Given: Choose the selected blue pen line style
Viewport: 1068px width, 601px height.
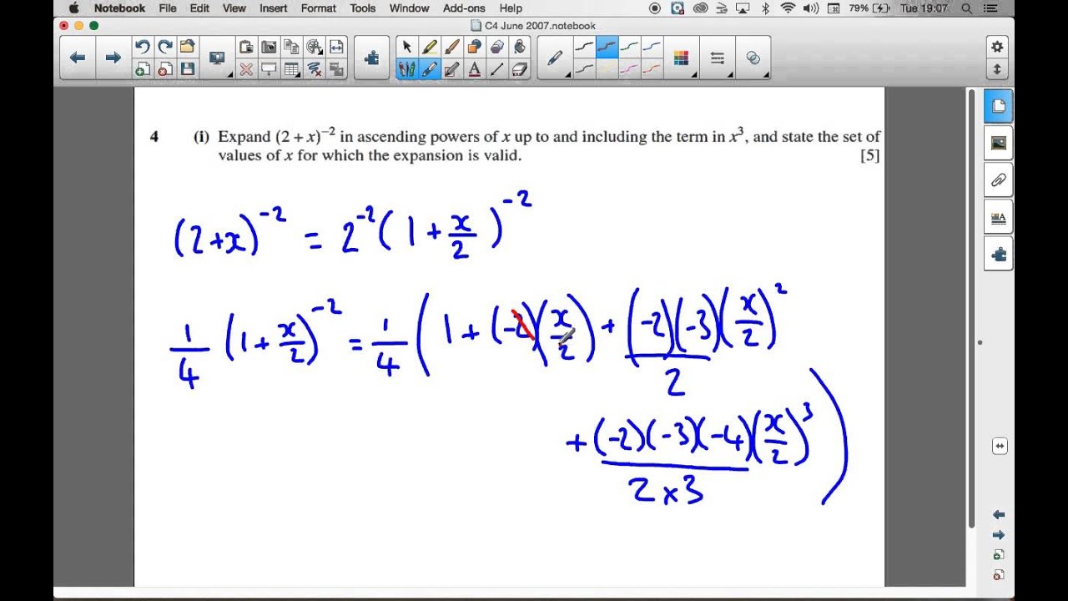Looking at the screenshot, I should point(607,48).
